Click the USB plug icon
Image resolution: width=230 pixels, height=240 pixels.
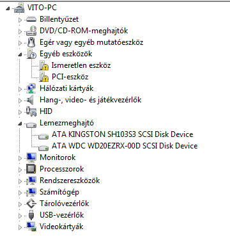click(31, 215)
